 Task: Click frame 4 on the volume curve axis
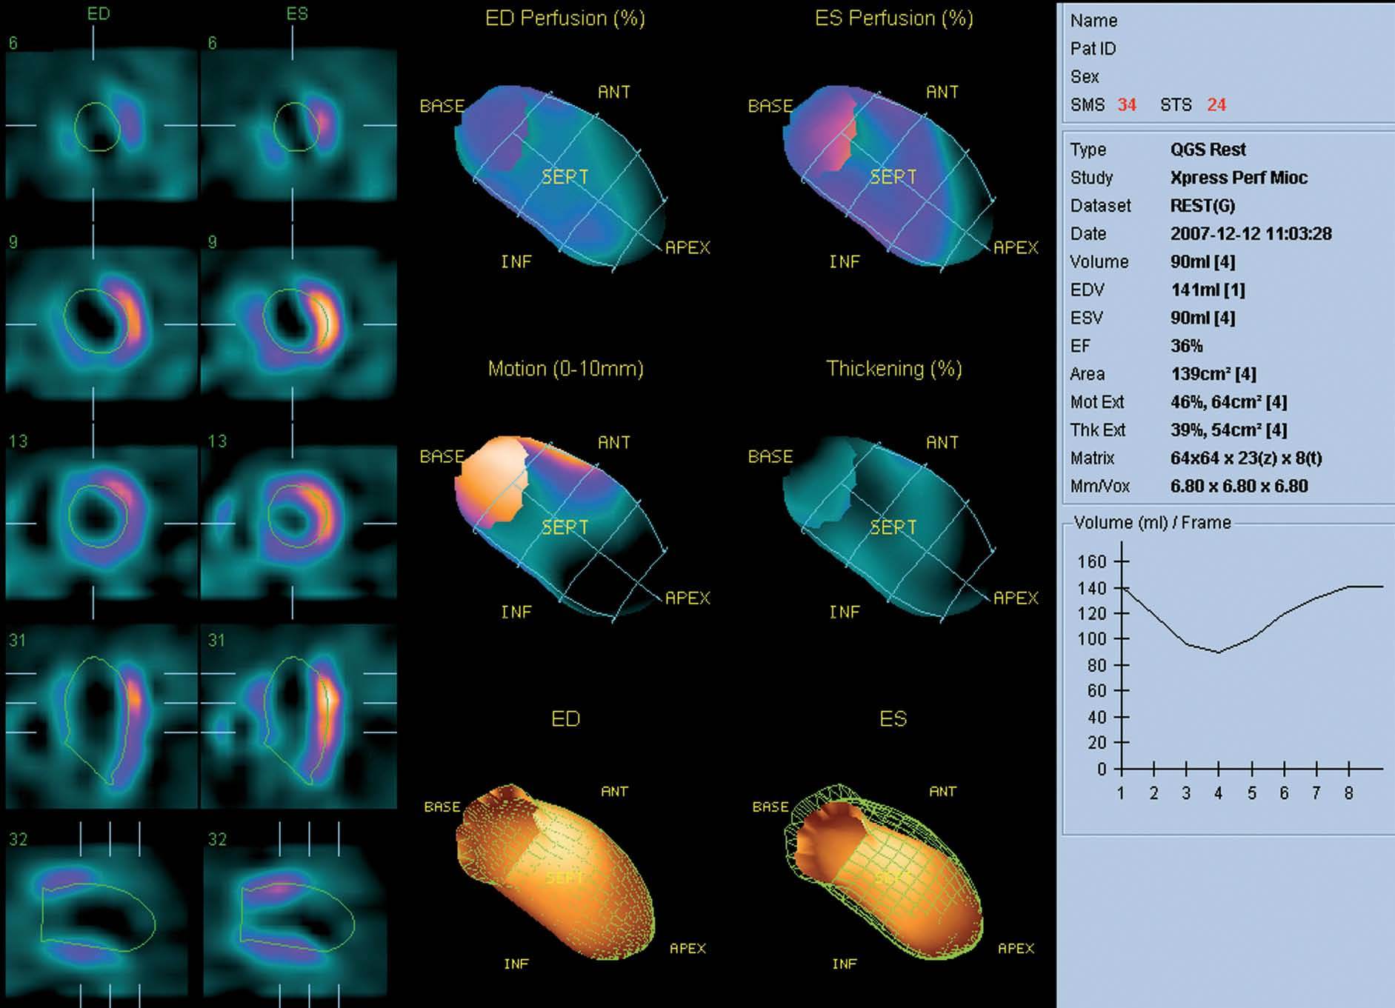pos(1218,793)
